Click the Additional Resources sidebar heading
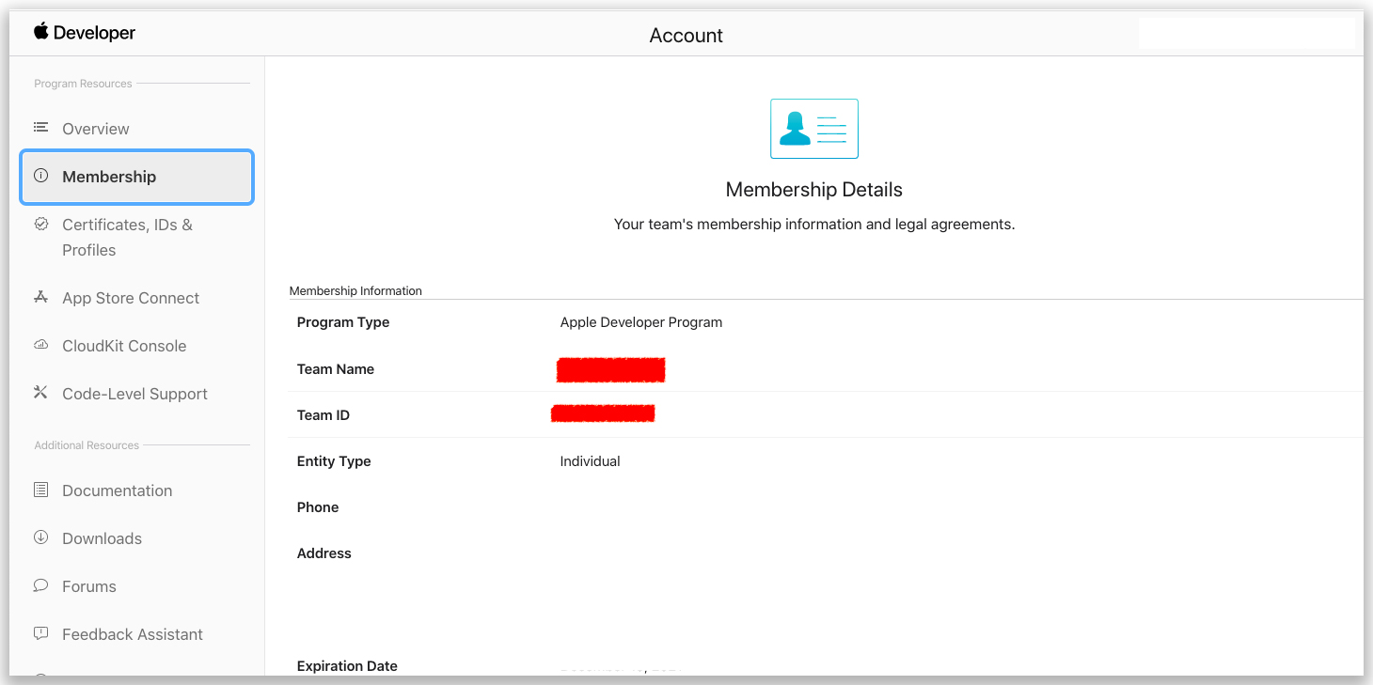The image size is (1373, 685). coord(87,445)
